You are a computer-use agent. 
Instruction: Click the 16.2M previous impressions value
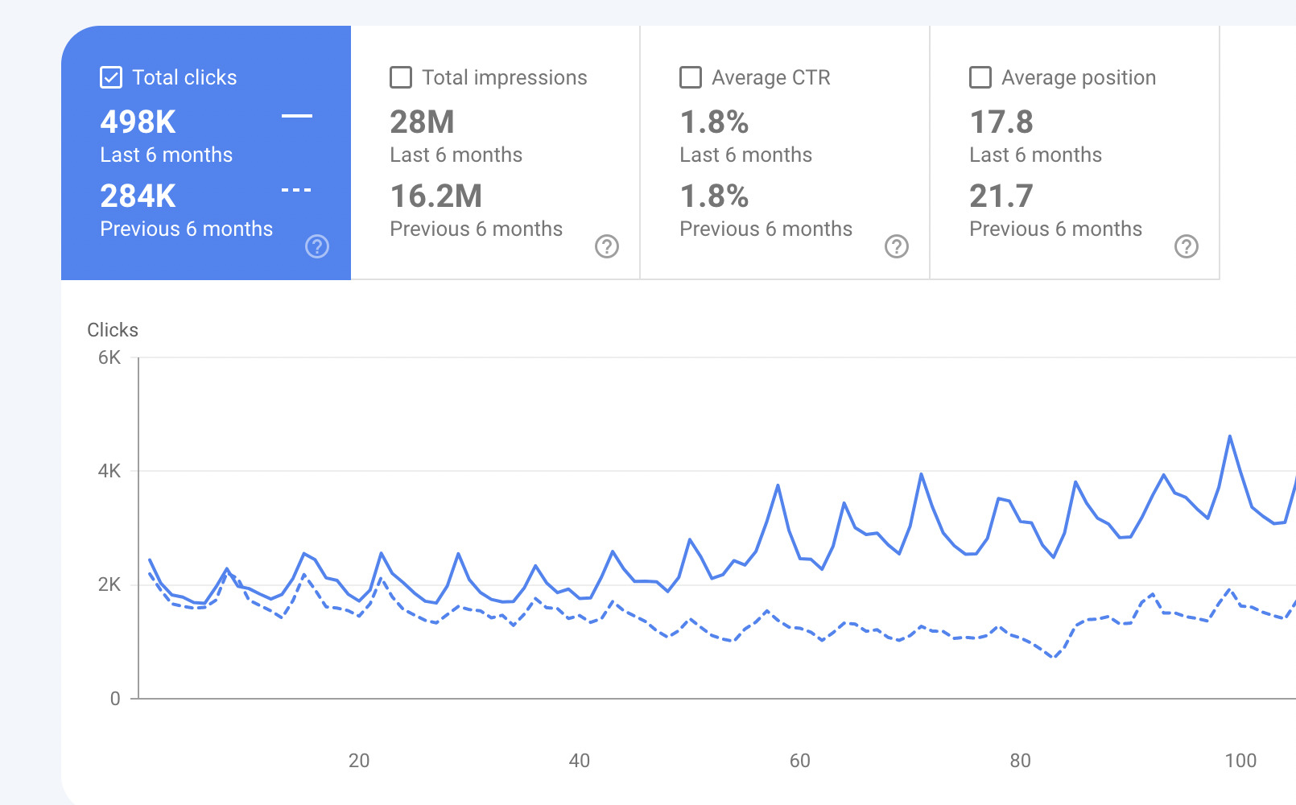pos(435,195)
